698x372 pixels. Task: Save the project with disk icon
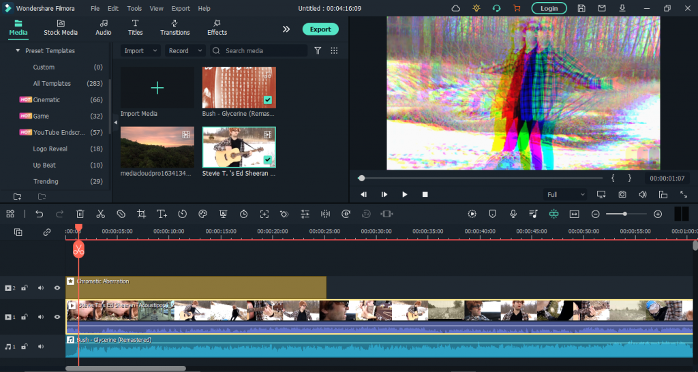click(581, 8)
